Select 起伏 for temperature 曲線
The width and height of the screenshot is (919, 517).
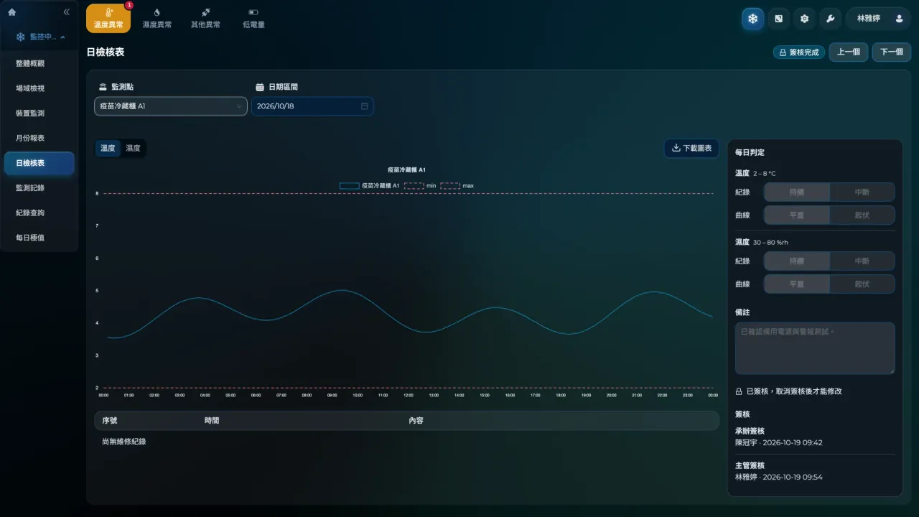click(862, 215)
